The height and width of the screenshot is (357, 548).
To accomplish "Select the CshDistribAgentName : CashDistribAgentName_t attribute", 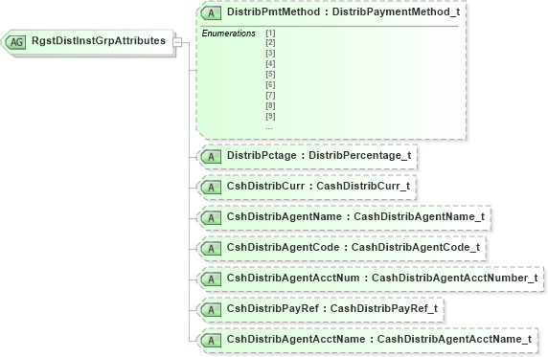I will (x=344, y=218).
